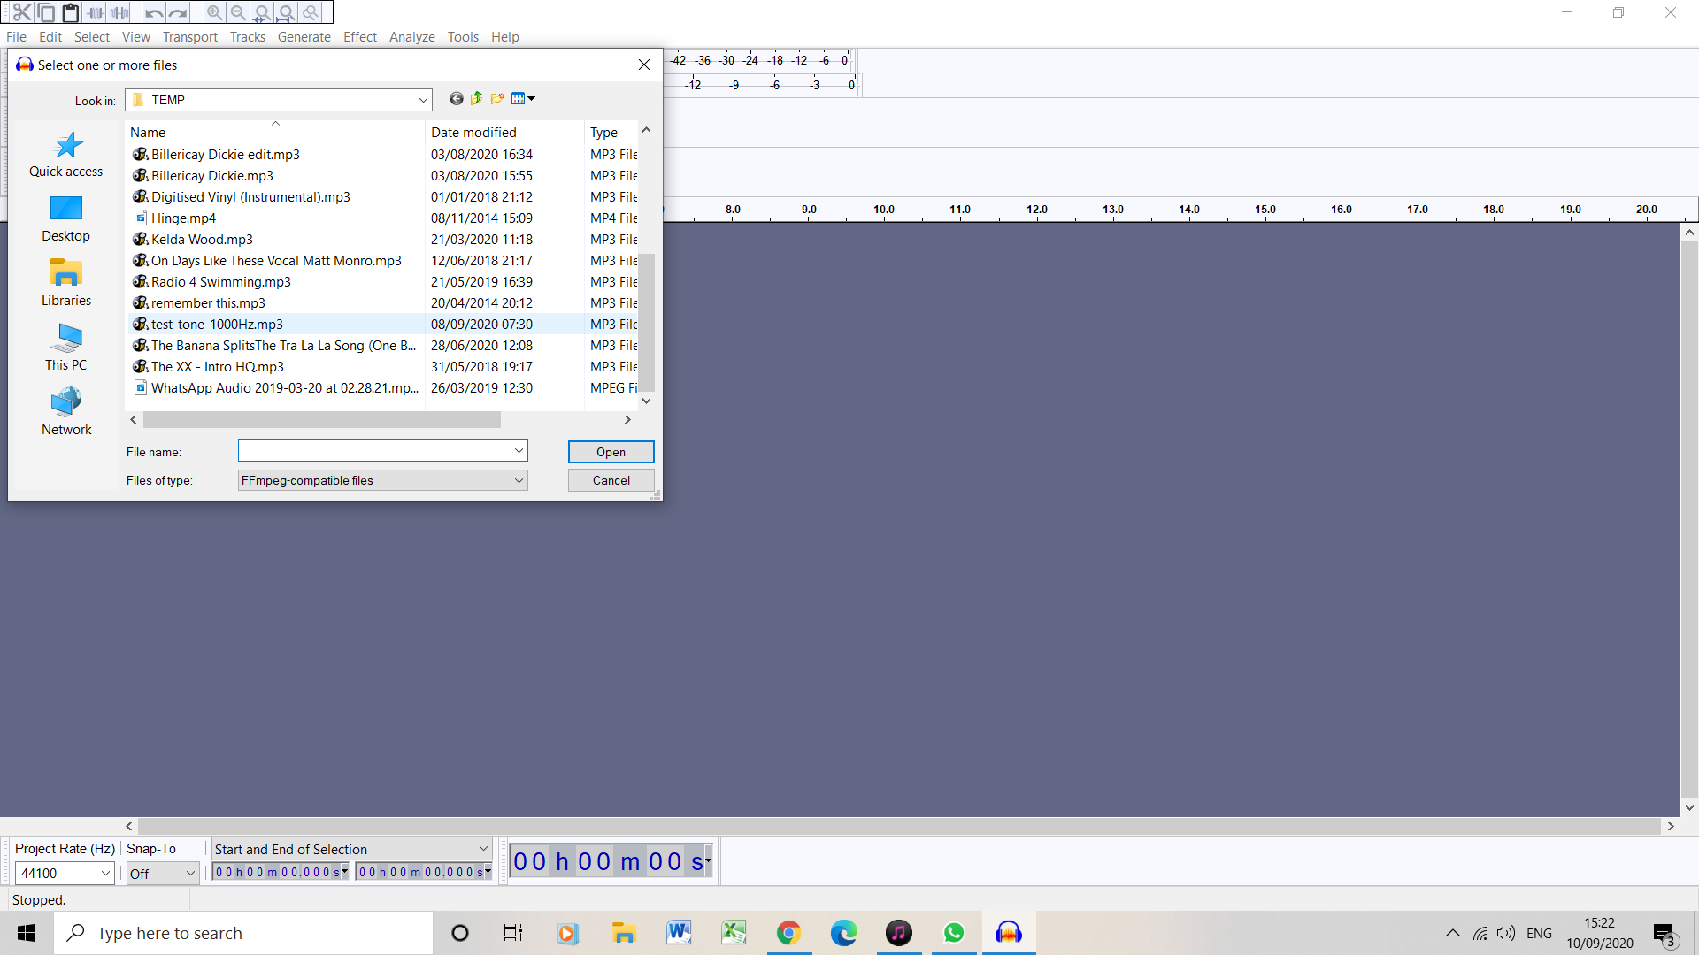This screenshot has width=1699, height=955.
Task: Click the Fit selection to width icon
Action: [x=262, y=12]
